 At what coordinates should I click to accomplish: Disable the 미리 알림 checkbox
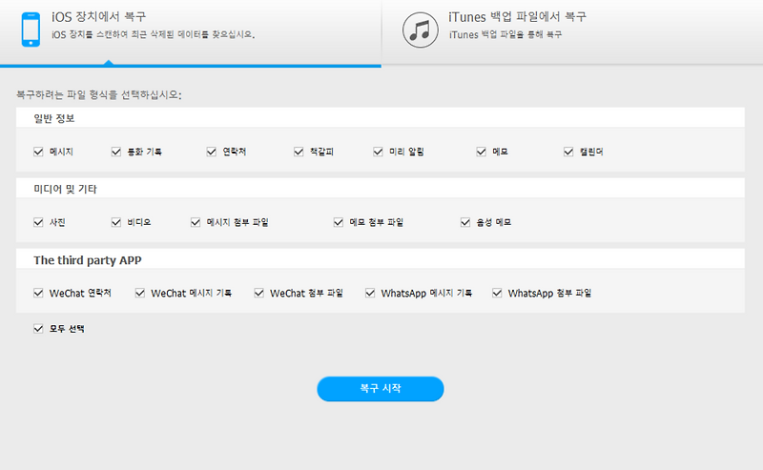coord(378,152)
